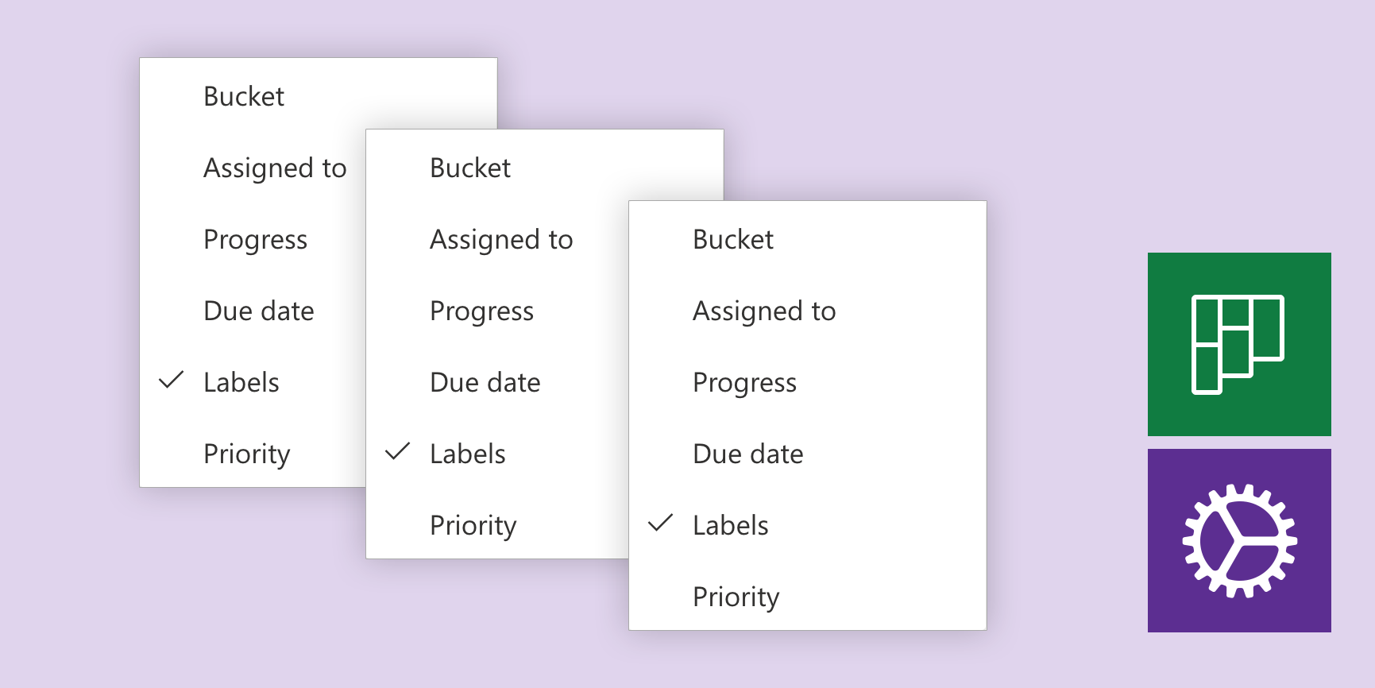Select Due date in the leftmost menu
1375x688 pixels.
pos(258,311)
